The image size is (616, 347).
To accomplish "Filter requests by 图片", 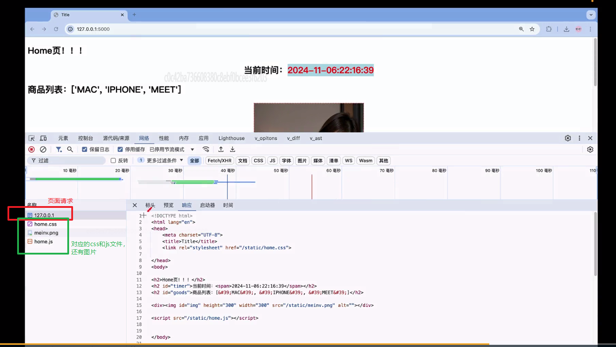I will click(x=302, y=161).
